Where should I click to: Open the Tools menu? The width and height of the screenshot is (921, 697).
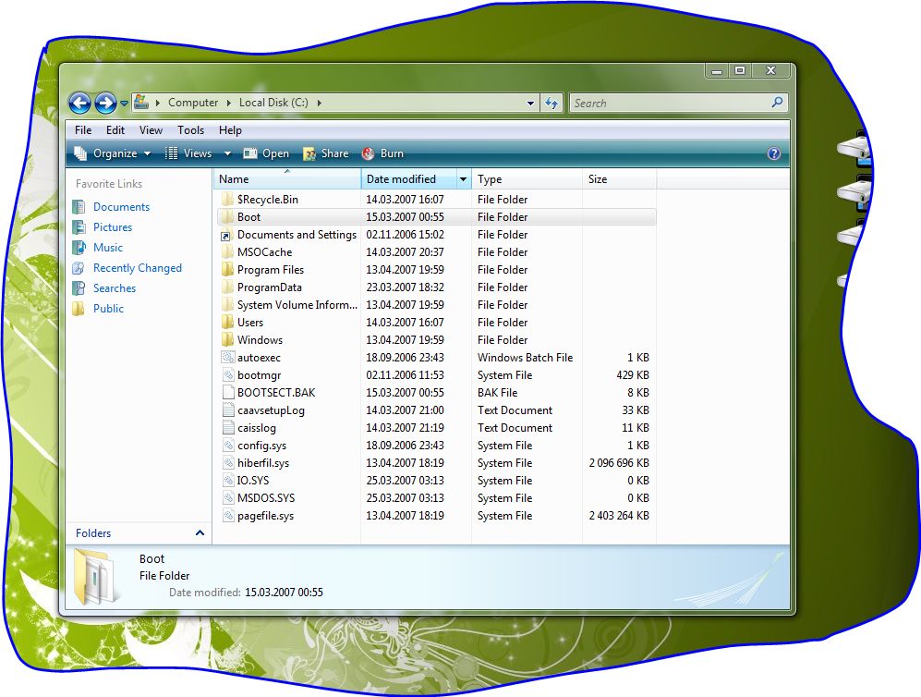click(191, 130)
